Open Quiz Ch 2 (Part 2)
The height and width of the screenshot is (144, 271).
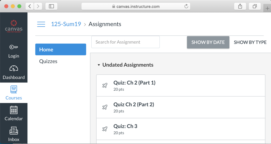point(134,105)
